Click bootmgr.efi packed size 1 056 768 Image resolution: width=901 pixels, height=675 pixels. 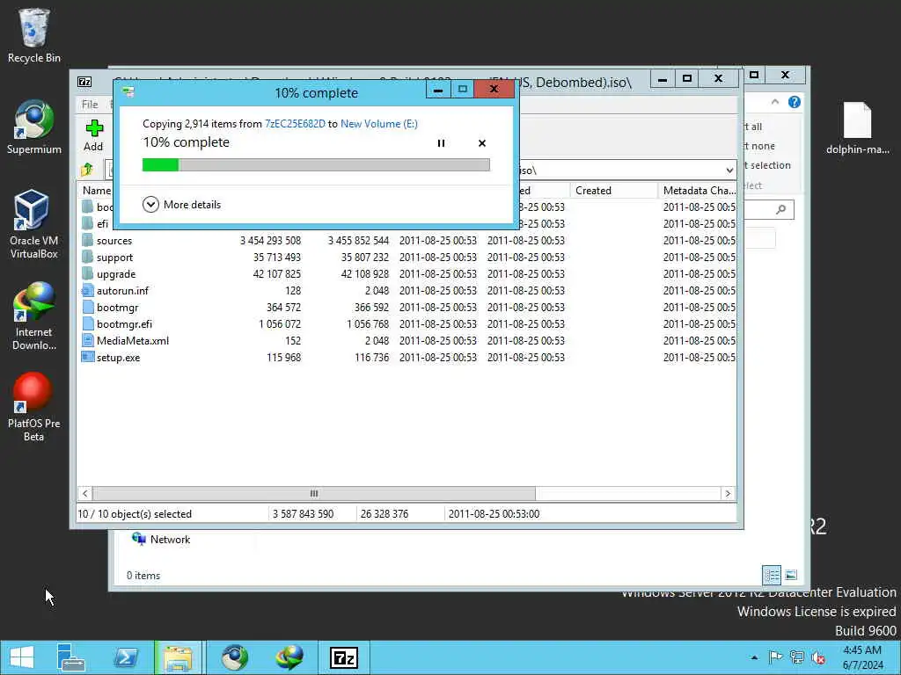pyautogui.click(x=368, y=323)
